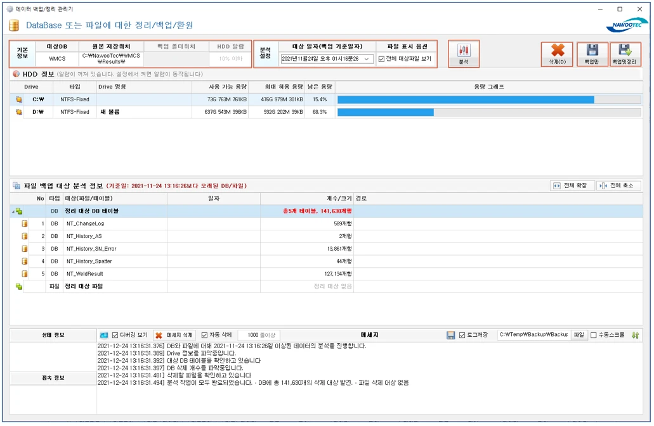The height and width of the screenshot is (426, 654).
Task: Click the 13,861개행 row count value
Action: pos(339,249)
